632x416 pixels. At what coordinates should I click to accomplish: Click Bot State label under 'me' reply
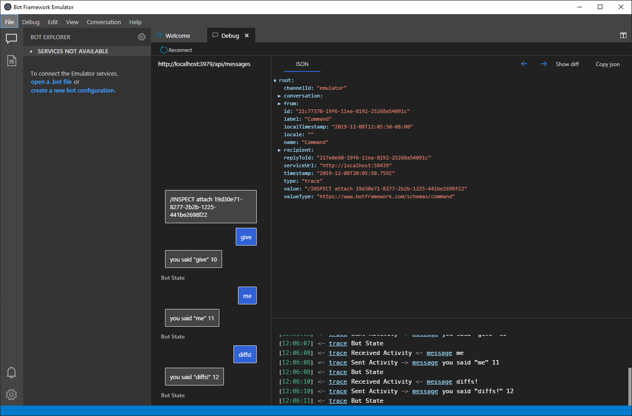click(x=173, y=337)
